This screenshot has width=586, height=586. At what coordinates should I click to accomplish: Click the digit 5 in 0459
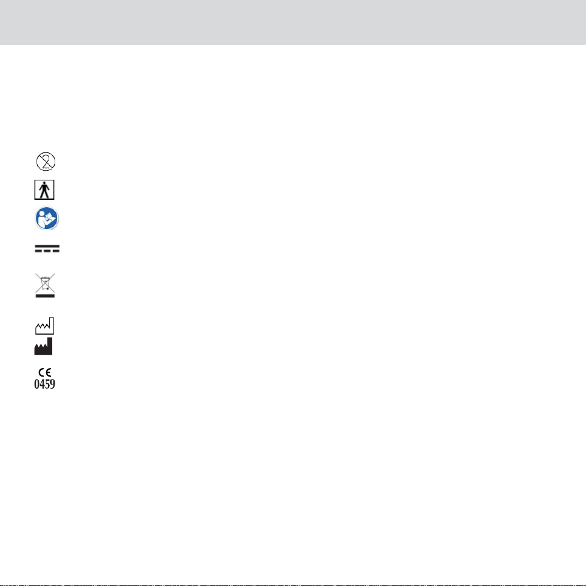[47, 384]
